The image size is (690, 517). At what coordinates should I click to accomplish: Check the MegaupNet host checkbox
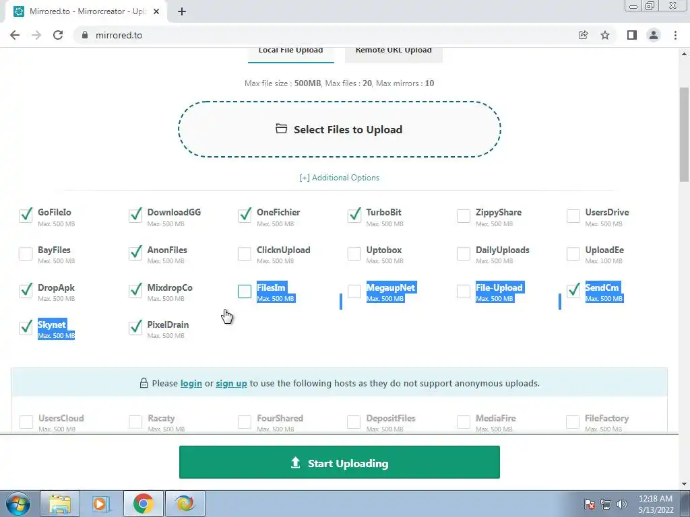(x=354, y=291)
